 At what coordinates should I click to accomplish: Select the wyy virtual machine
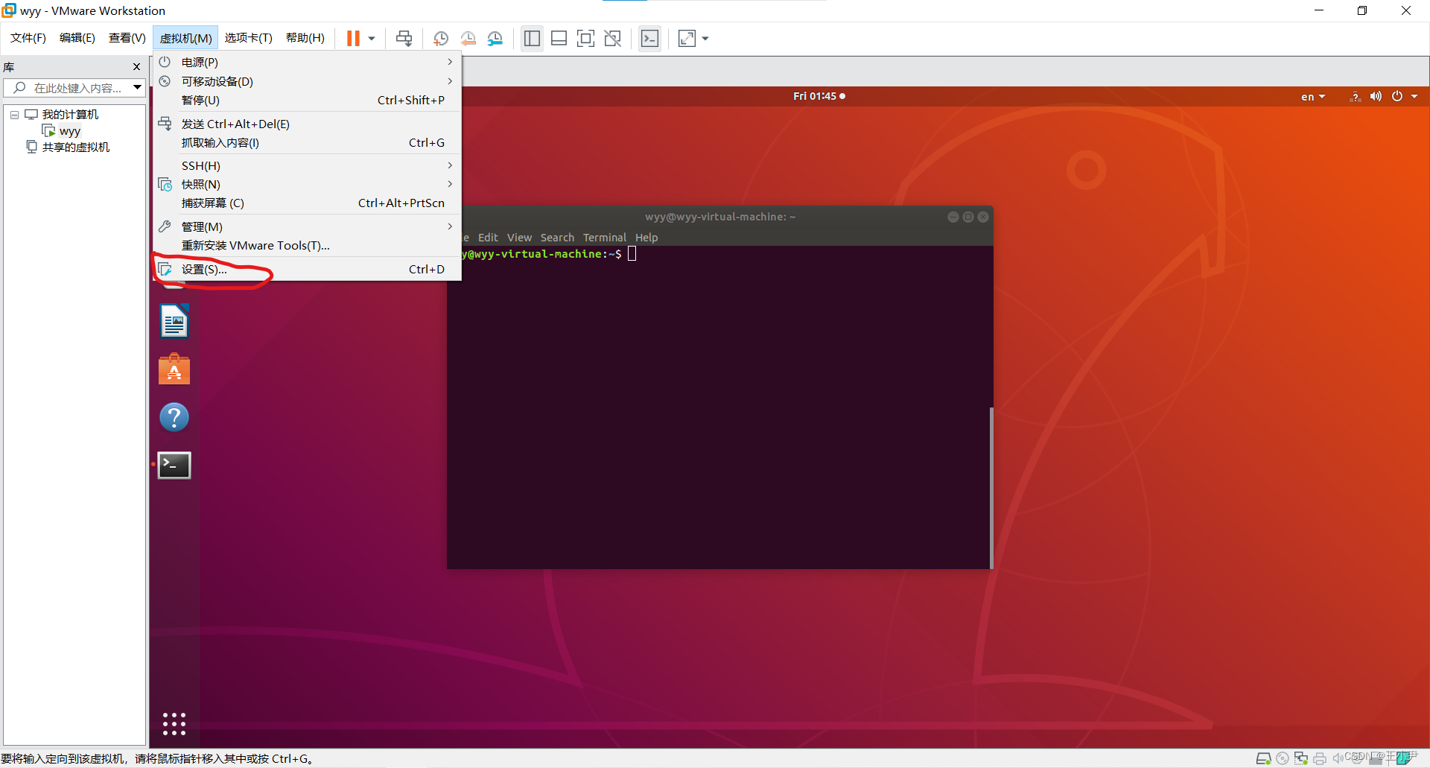click(70, 131)
